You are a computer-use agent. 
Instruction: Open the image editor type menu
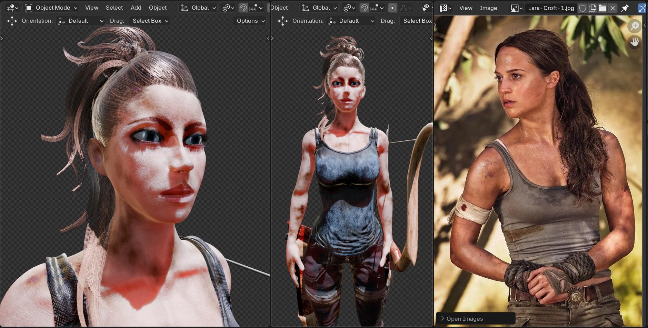coord(446,8)
